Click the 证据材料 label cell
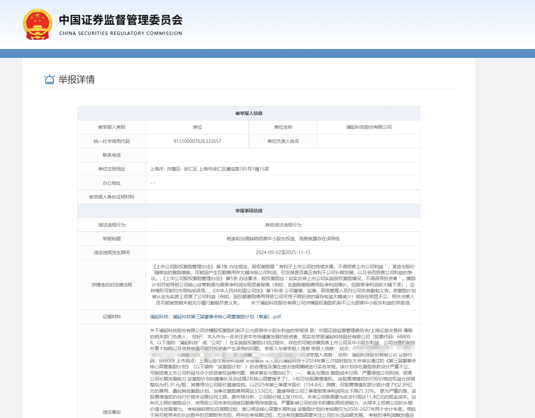This screenshot has width=535, height=418. pyautogui.click(x=112, y=317)
